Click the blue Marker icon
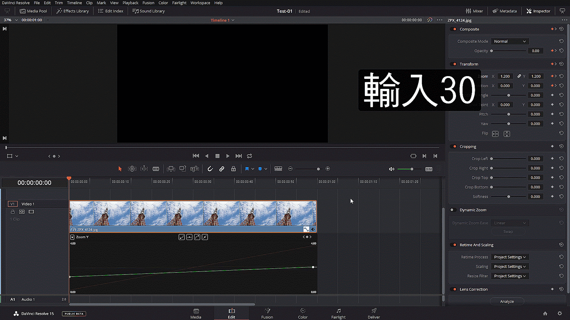Screen dimensions: 570x320 [x=260, y=169]
